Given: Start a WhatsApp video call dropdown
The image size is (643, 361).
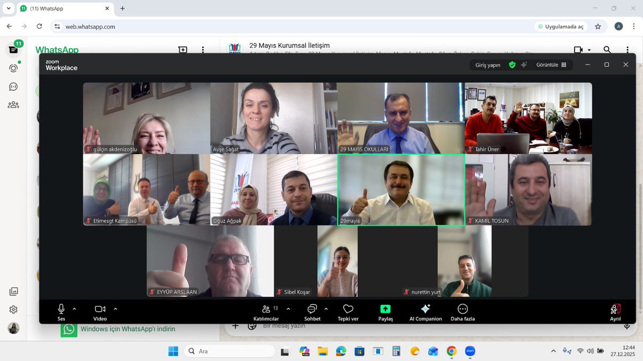Looking at the screenshot, I should (582, 50).
